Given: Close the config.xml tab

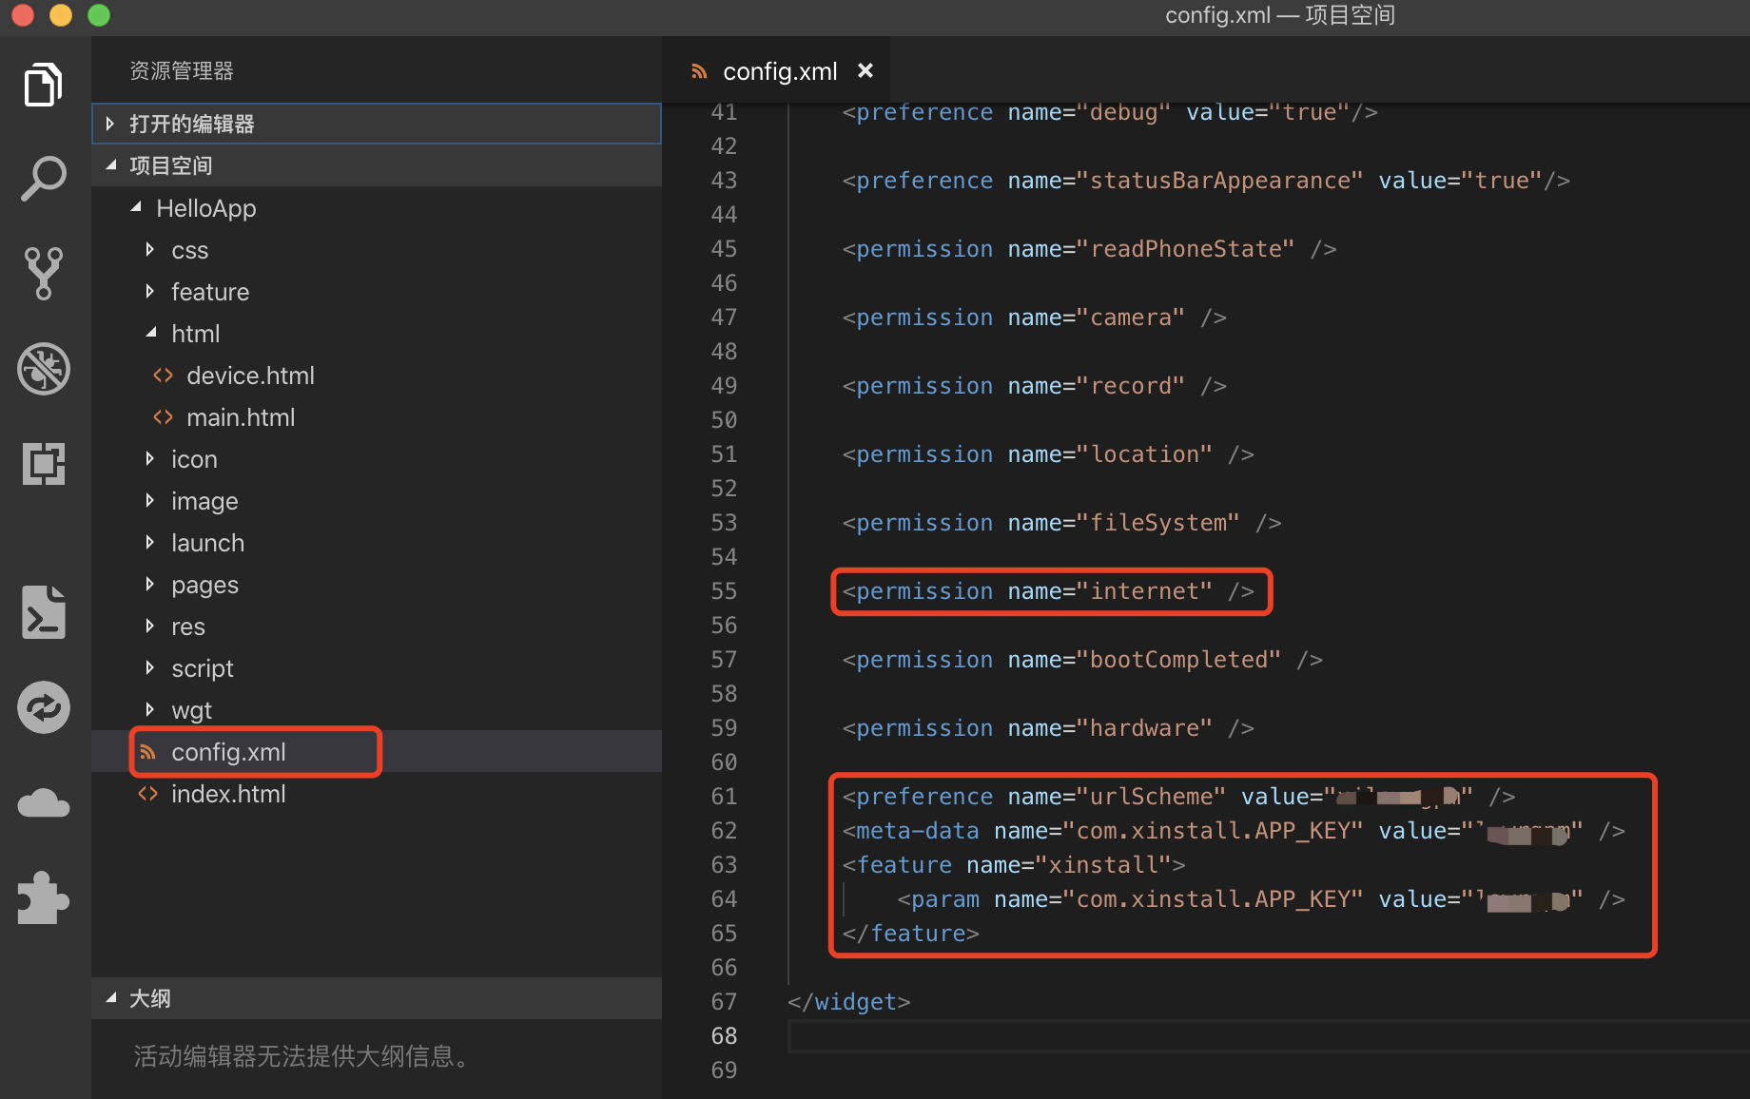Looking at the screenshot, I should coord(865,70).
